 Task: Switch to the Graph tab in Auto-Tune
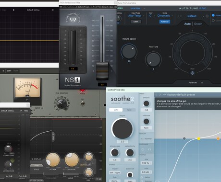[198, 24]
